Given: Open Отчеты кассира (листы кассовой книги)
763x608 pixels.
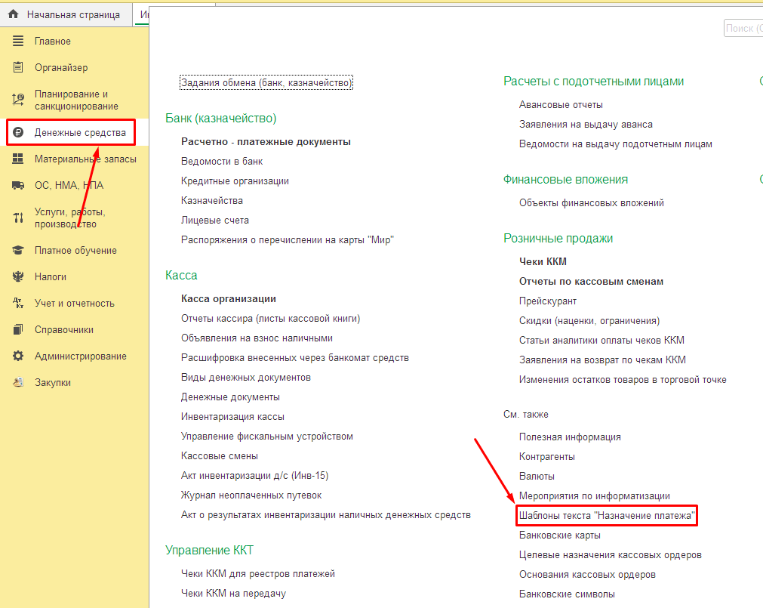Looking at the screenshot, I should click(270, 319).
